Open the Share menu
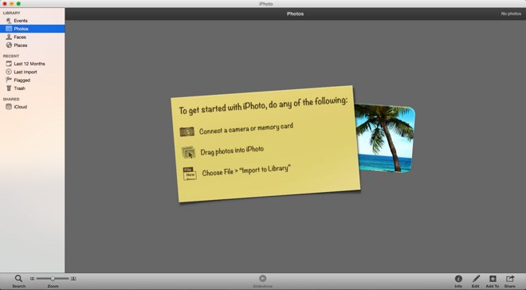 click(x=510, y=279)
